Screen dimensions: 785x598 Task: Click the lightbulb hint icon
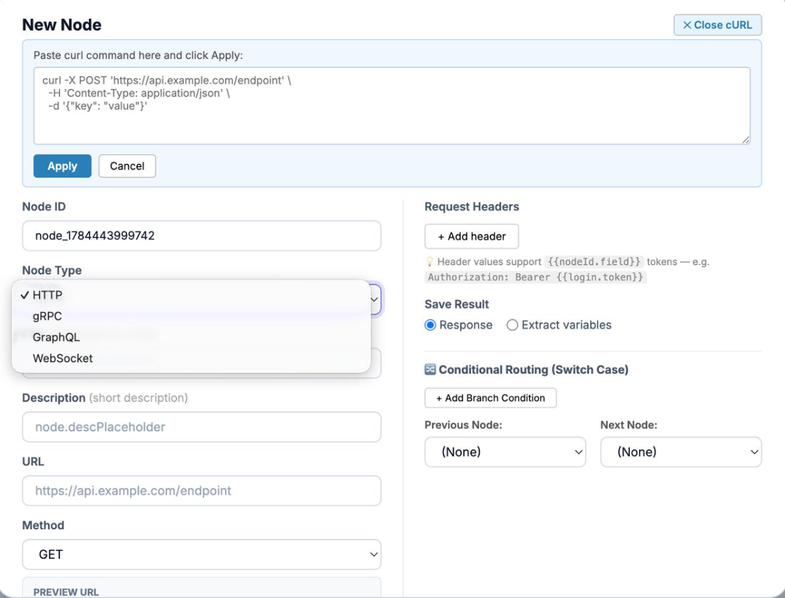point(429,262)
